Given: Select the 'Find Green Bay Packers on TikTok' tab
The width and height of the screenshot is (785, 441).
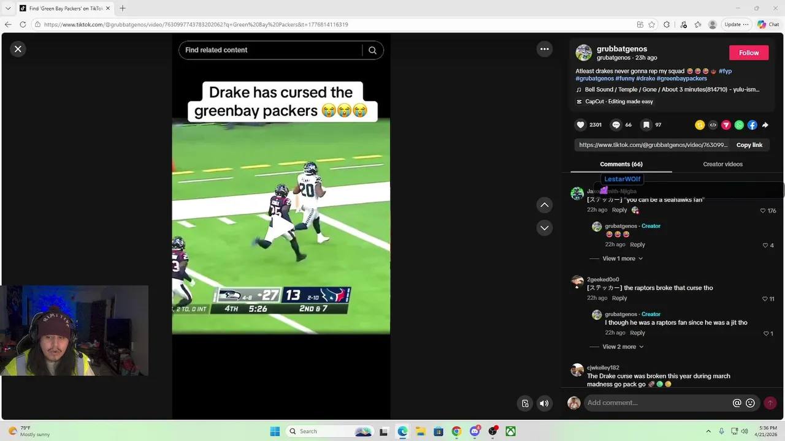Looking at the screenshot, I should click(64, 8).
